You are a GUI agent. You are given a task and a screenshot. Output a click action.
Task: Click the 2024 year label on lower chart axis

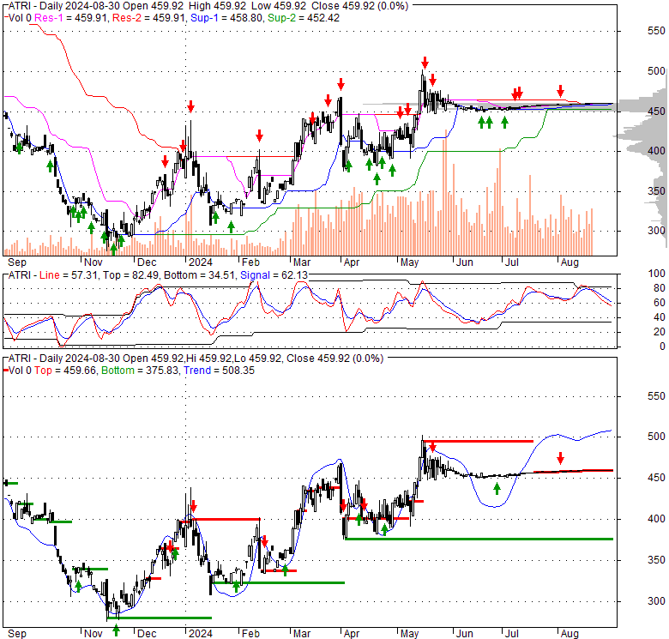[201, 634]
